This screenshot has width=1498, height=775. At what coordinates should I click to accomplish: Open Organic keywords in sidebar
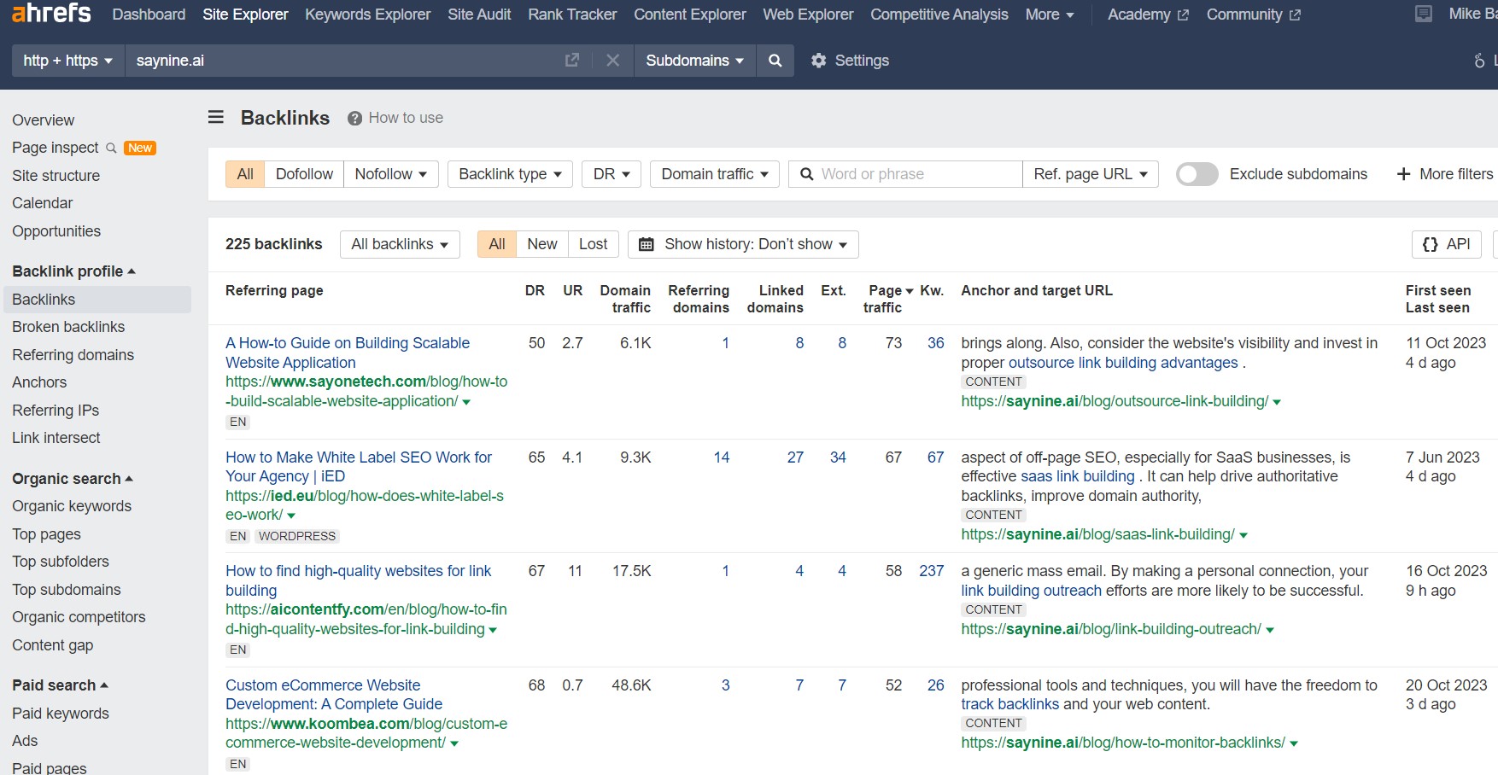click(72, 506)
